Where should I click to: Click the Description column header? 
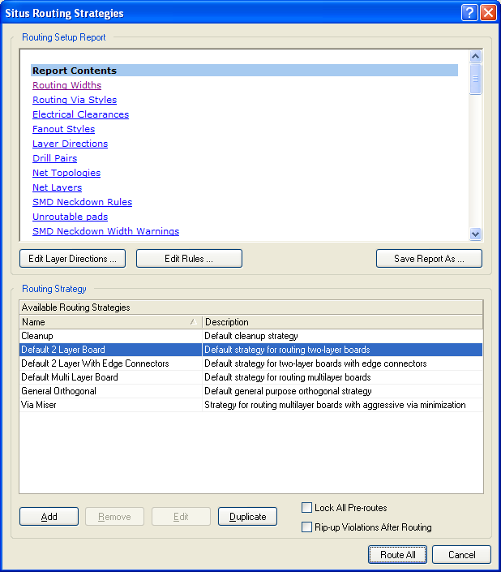(x=342, y=322)
